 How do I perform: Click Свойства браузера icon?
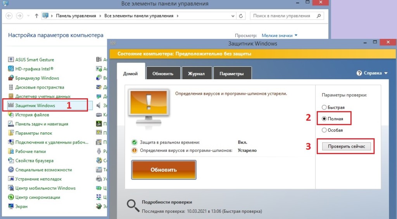[11, 160]
